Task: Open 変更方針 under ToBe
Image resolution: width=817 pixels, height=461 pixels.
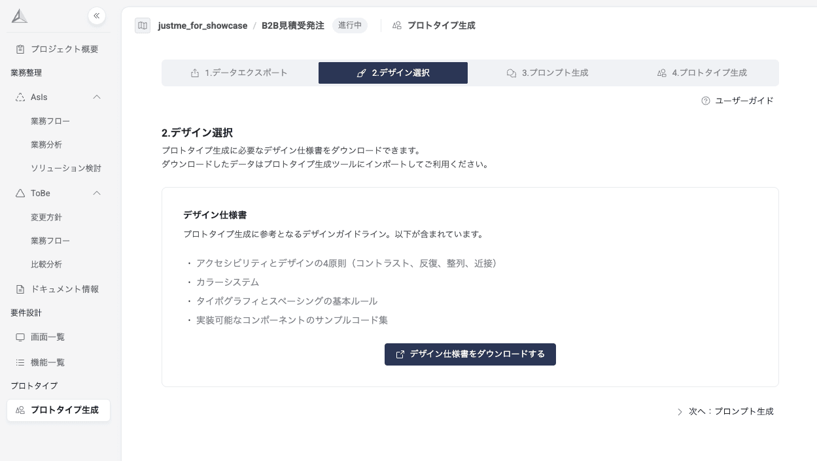Action: tap(46, 217)
